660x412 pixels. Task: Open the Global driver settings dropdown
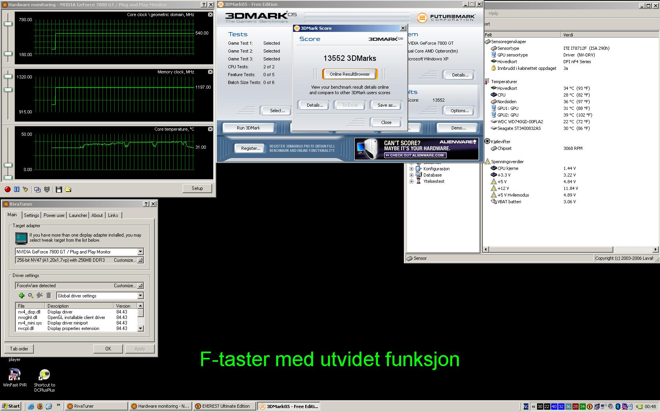click(x=140, y=296)
